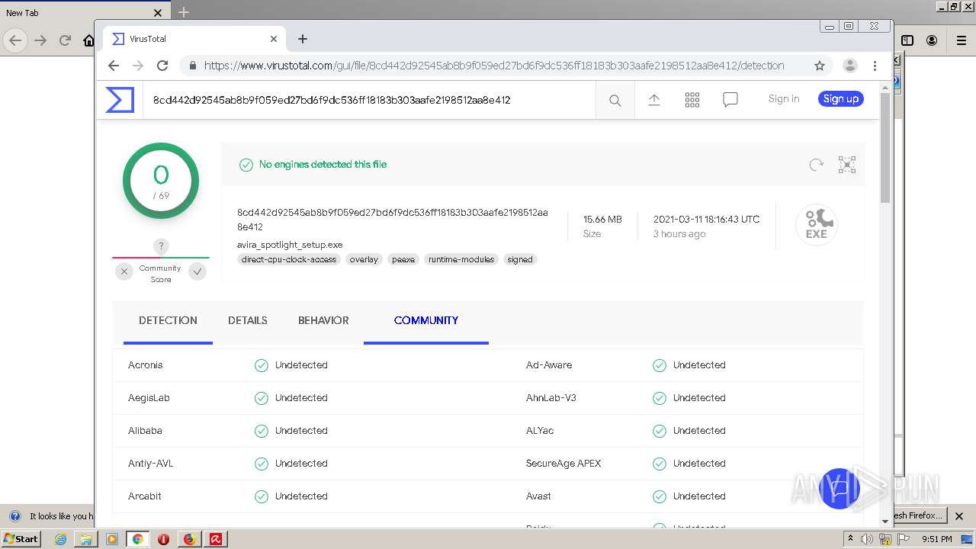Click the Arcabit engine name
976x549 pixels.
pyautogui.click(x=145, y=496)
